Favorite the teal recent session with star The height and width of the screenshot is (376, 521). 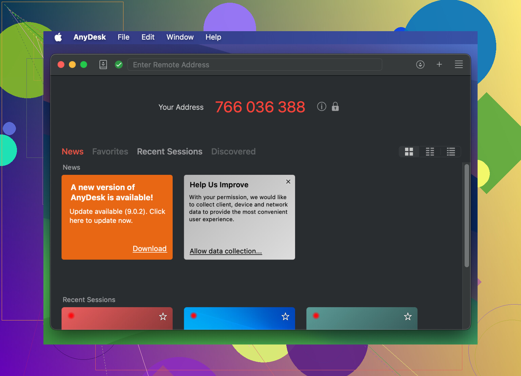408,317
